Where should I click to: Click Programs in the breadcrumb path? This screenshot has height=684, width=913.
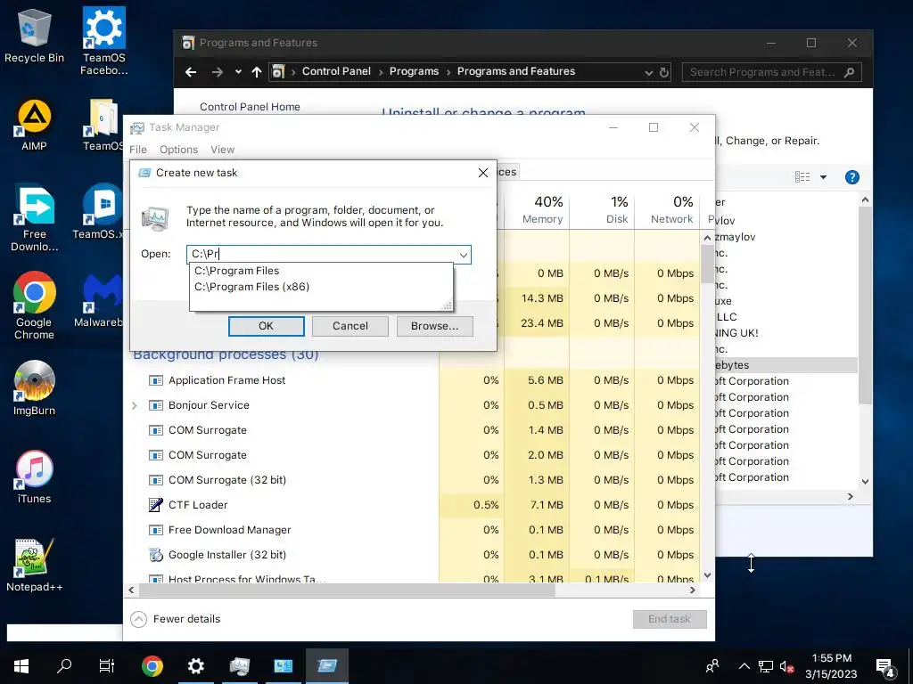click(414, 71)
